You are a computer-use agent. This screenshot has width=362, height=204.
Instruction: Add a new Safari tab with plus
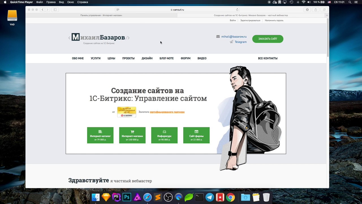click(x=327, y=15)
